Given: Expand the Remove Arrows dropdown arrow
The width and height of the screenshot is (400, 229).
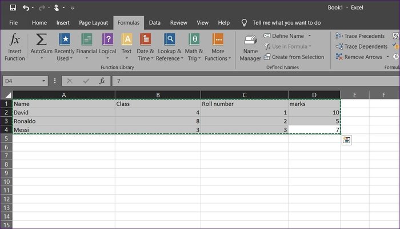Looking at the screenshot, I should point(387,57).
